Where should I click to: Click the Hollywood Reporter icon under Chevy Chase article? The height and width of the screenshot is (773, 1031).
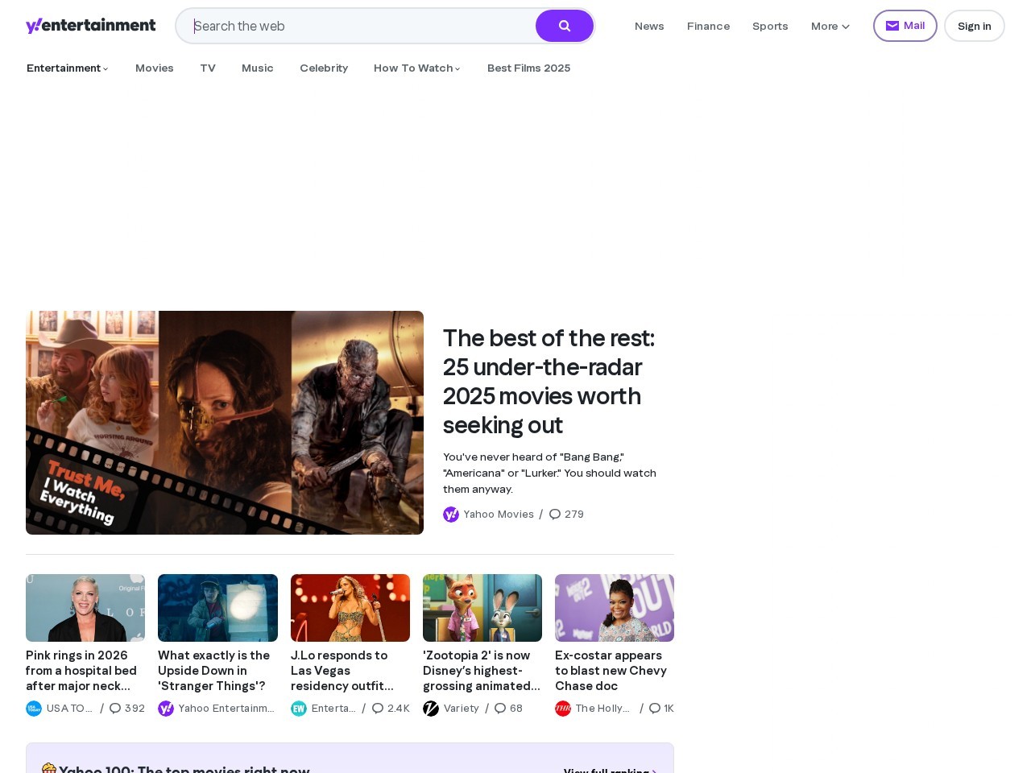click(x=563, y=709)
